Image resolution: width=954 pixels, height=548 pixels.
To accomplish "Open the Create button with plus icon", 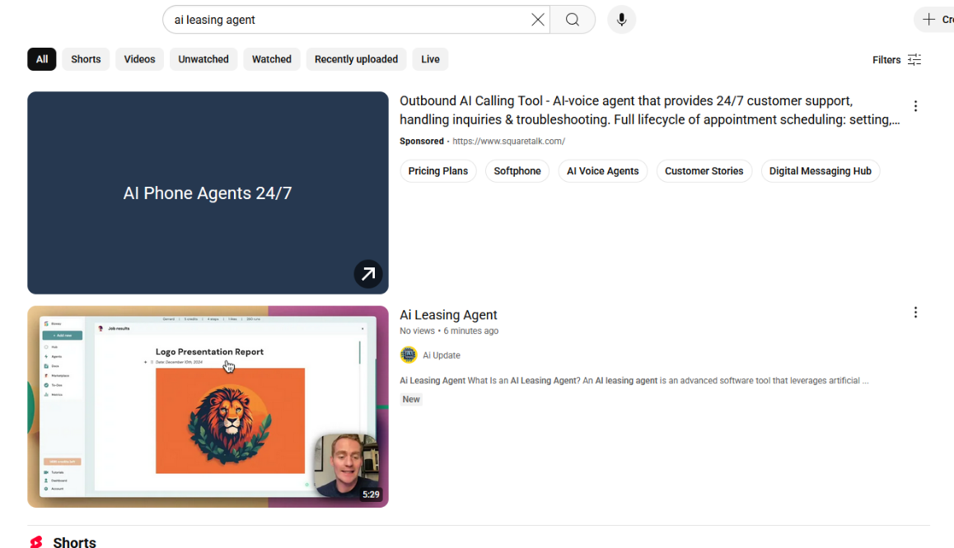I will point(935,20).
